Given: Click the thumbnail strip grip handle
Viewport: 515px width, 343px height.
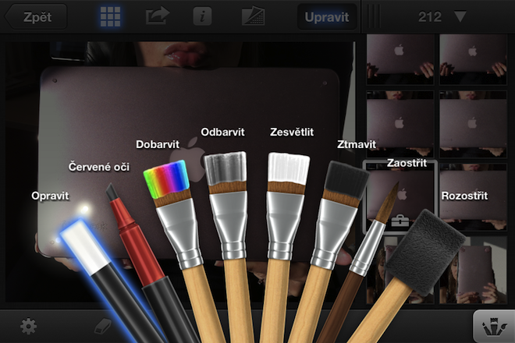Looking at the screenshot, I should [x=374, y=16].
